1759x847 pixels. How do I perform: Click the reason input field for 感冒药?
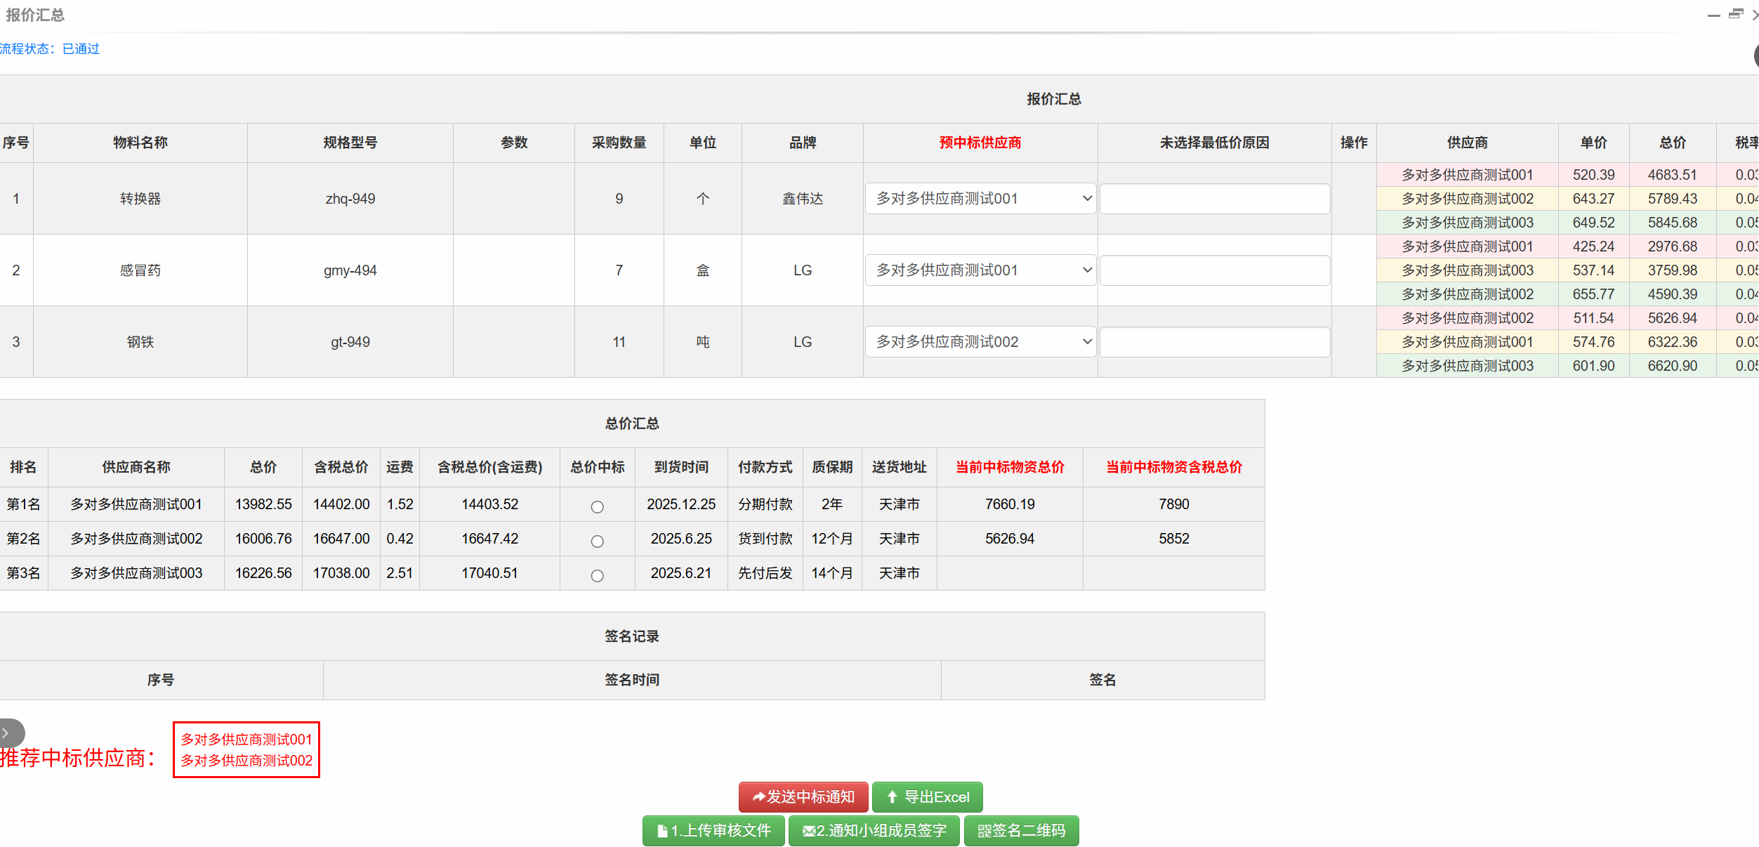tap(1215, 270)
